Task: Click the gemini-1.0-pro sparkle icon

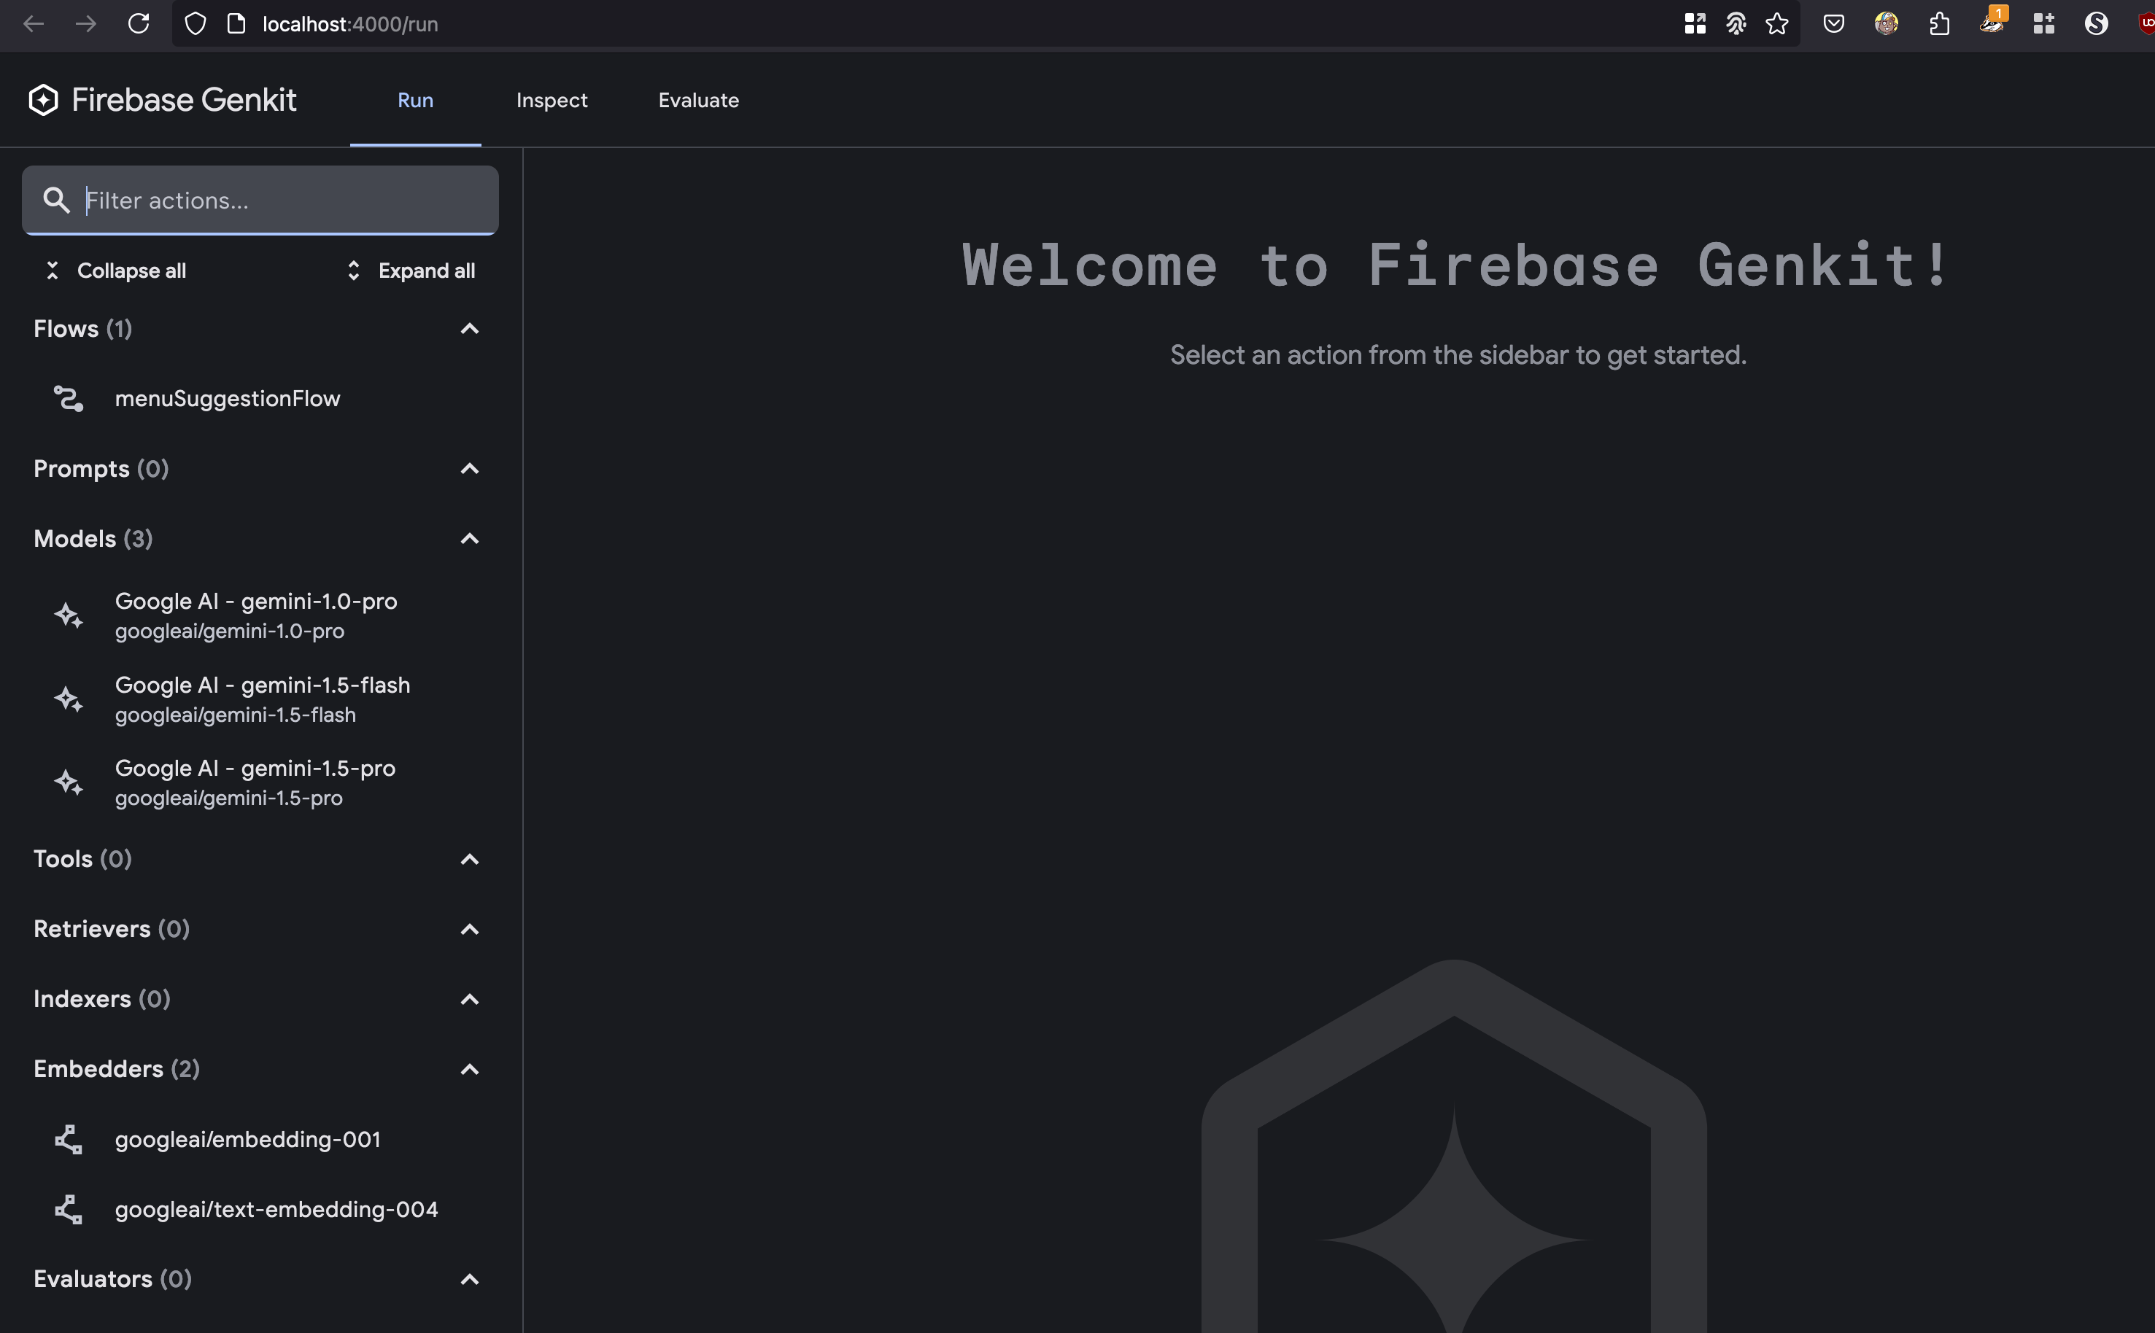Action: pos(69,615)
